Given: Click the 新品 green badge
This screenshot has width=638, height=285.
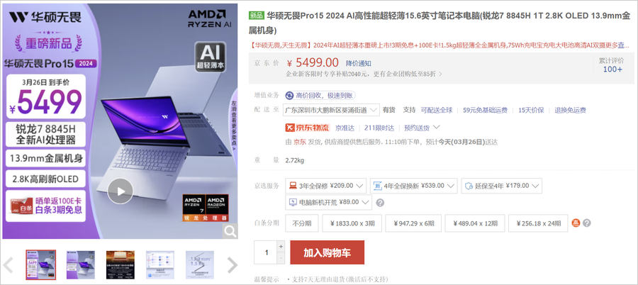Looking at the screenshot, I should pyautogui.click(x=257, y=16).
